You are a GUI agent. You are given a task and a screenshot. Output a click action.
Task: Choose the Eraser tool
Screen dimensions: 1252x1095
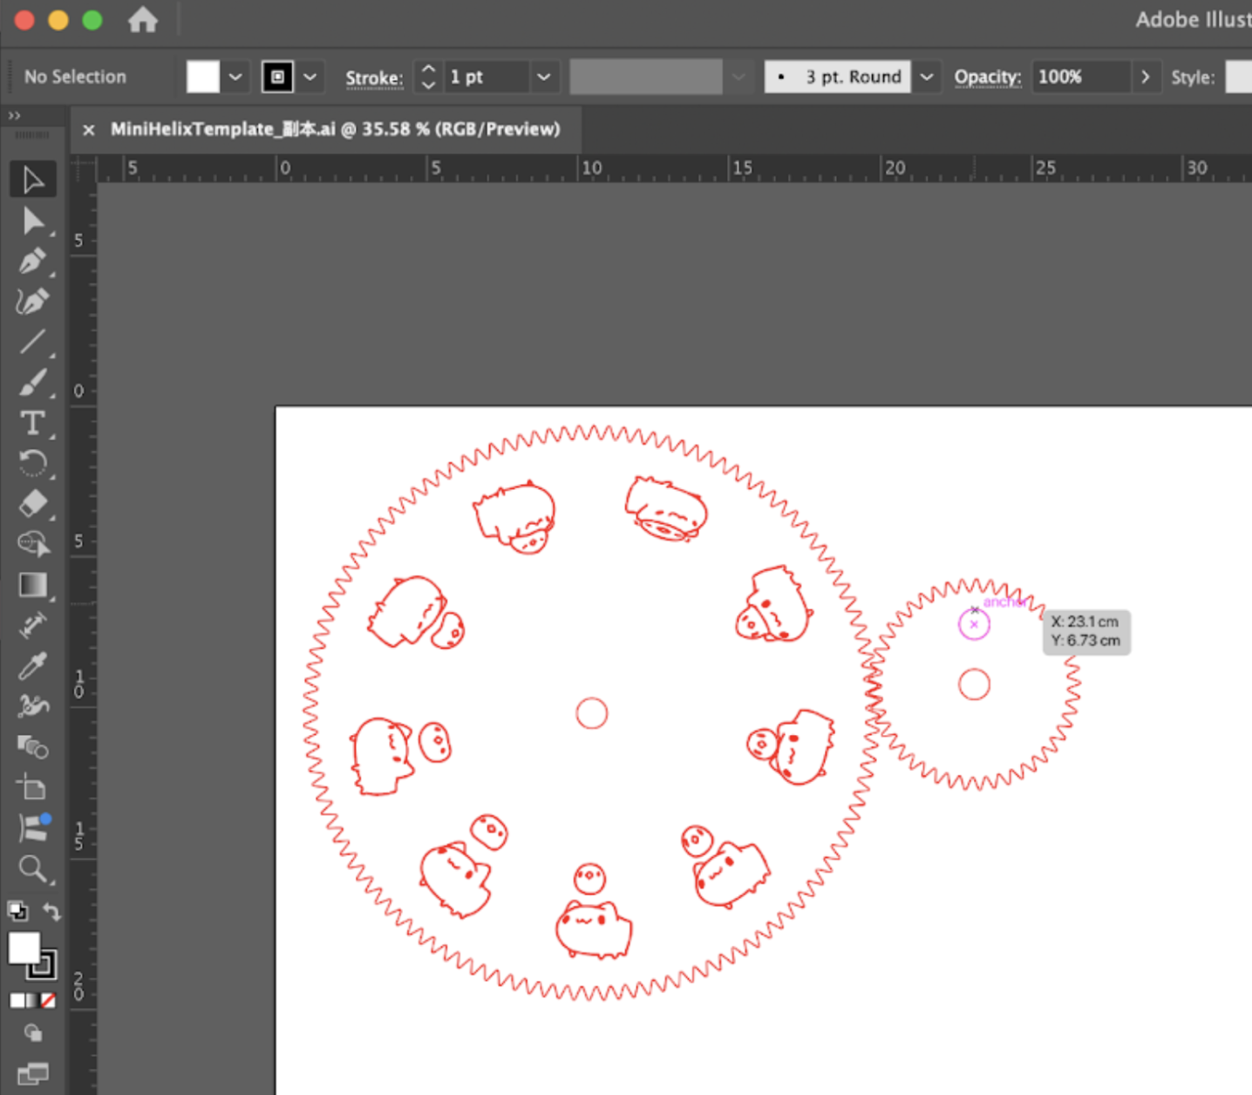[x=32, y=503]
